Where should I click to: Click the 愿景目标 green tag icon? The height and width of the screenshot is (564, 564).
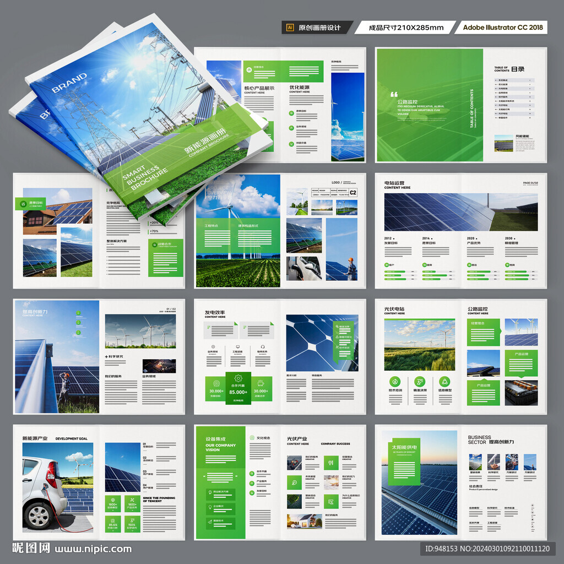tap(23, 204)
